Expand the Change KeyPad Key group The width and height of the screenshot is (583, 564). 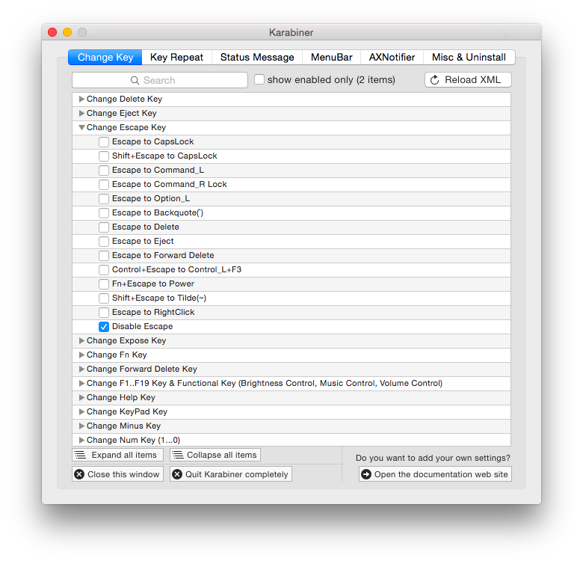[81, 412]
